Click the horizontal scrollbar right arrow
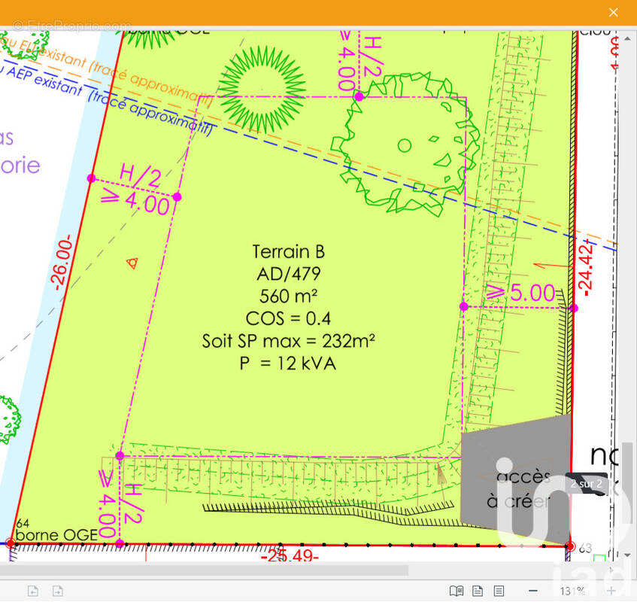The image size is (637, 602). pos(612,570)
